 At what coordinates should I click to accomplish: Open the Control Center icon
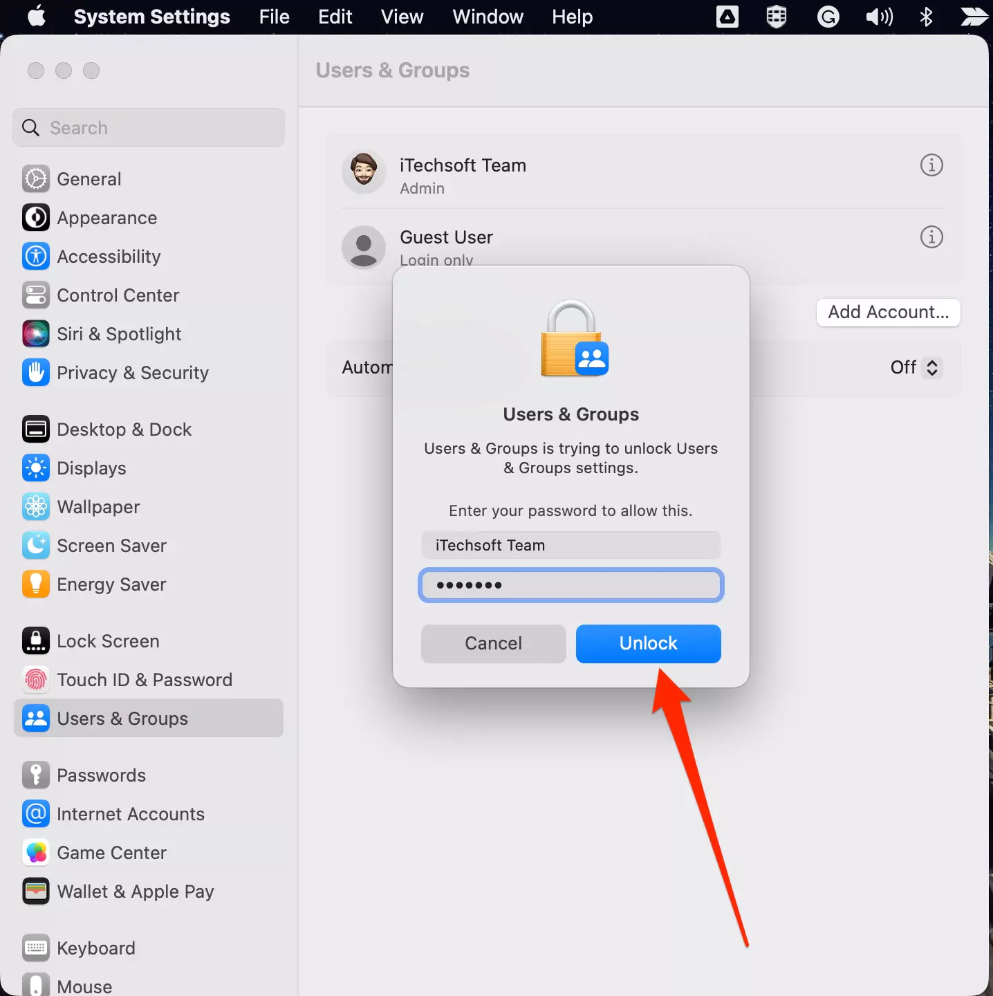(36, 295)
